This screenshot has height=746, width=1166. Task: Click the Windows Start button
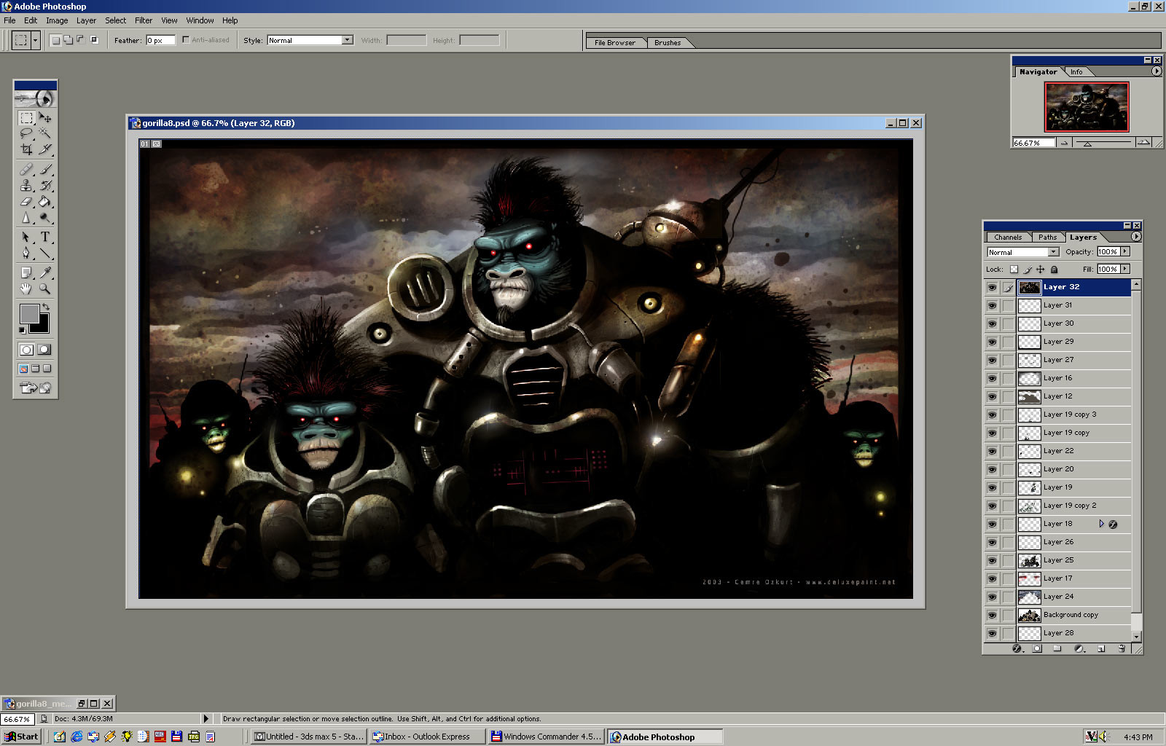[x=21, y=737]
